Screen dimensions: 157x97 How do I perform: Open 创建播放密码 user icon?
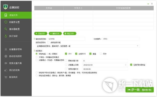click(6, 49)
